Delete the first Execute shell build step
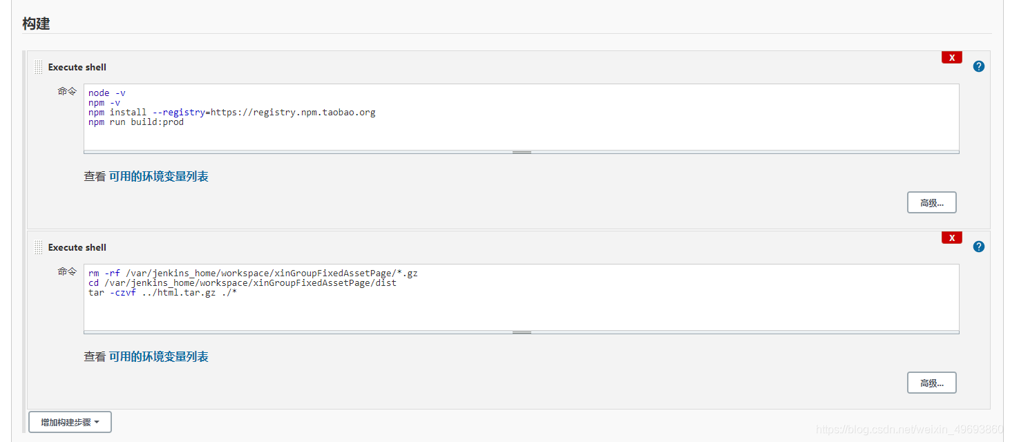 point(951,57)
